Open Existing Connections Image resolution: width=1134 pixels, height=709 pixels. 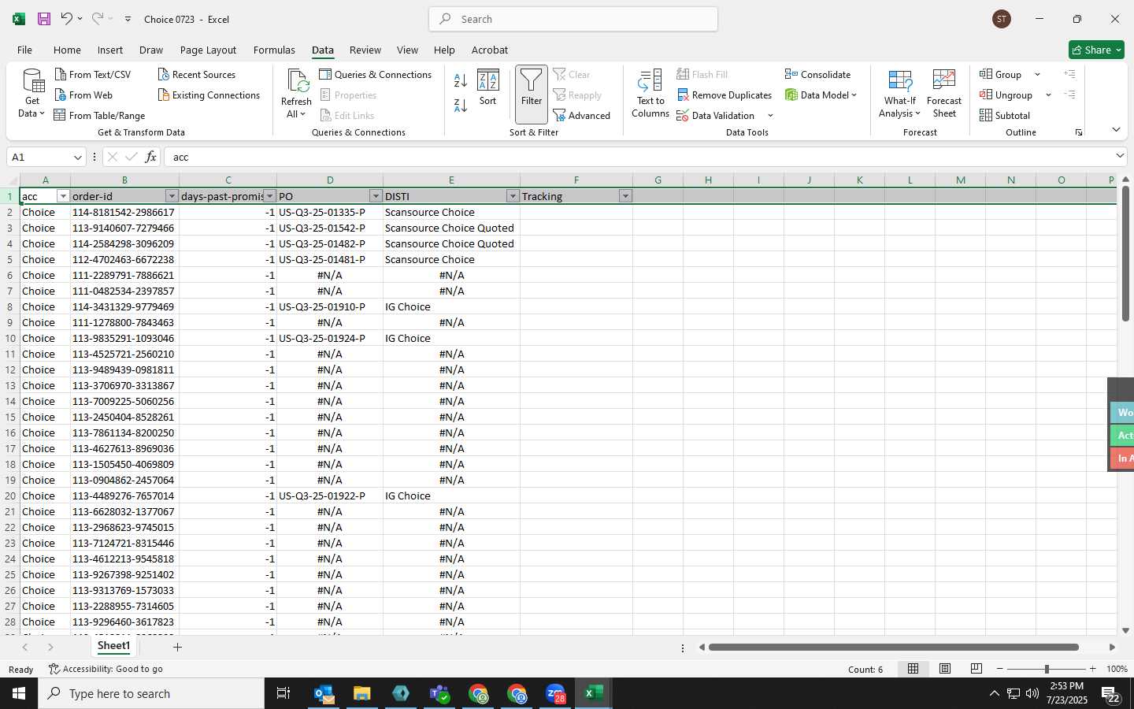pos(209,95)
